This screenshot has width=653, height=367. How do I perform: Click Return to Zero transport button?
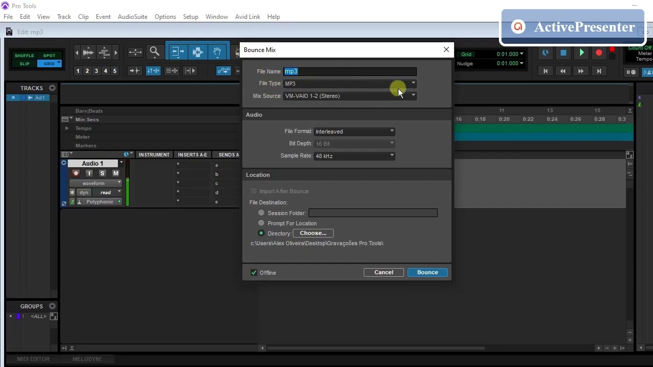(x=545, y=71)
